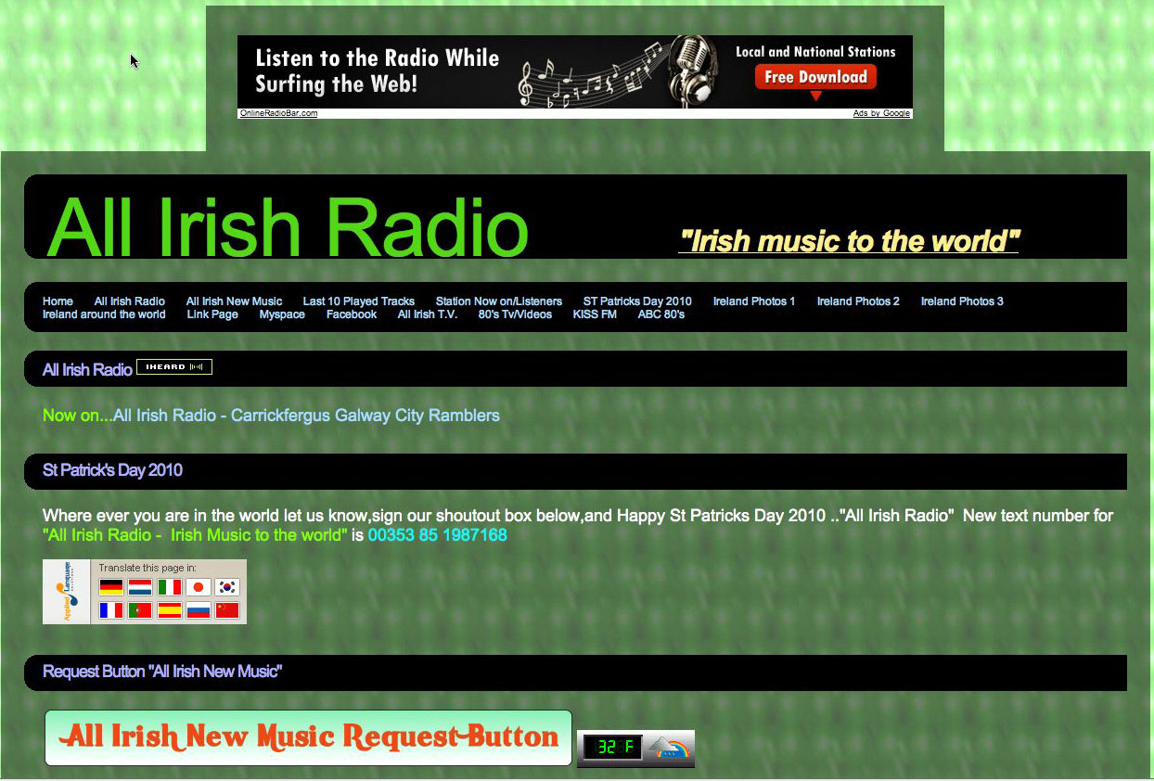Open OnlineRadioBar.com ad link

278,113
